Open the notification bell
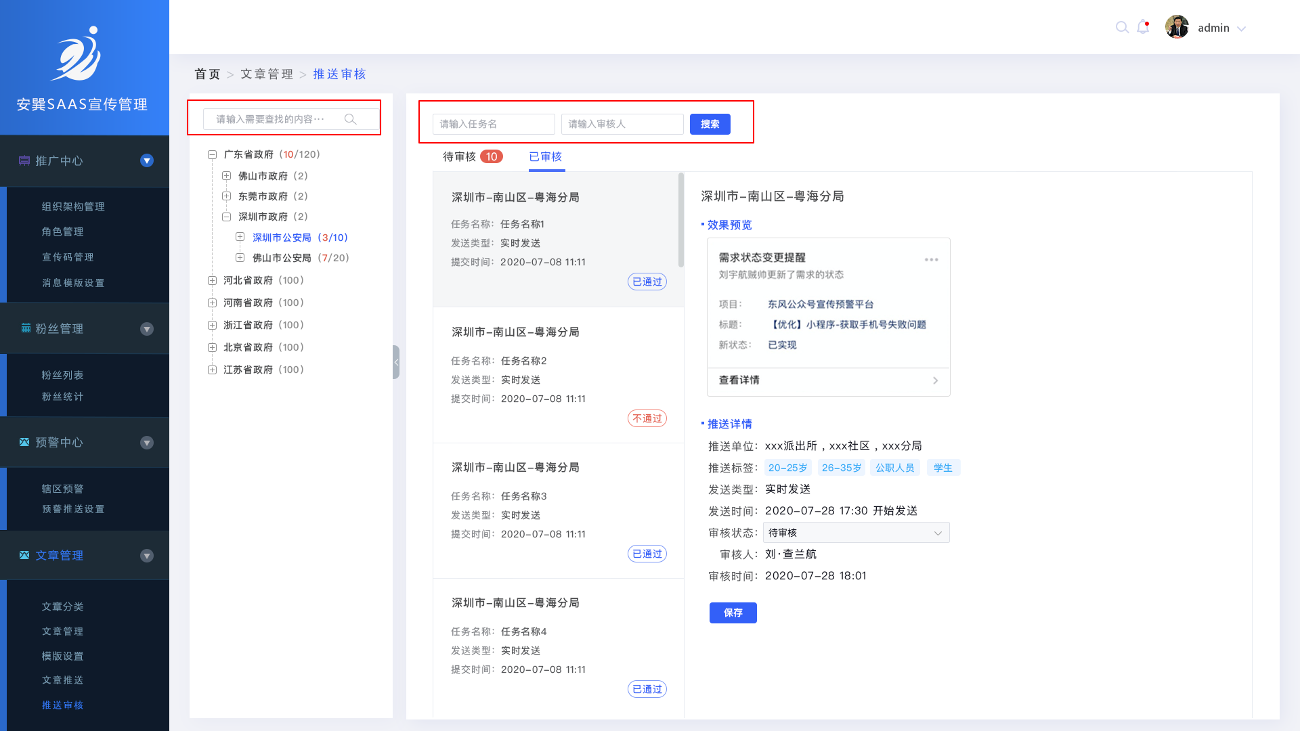Image resolution: width=1300 pixels, height=731 pixels. point(1143,28)
